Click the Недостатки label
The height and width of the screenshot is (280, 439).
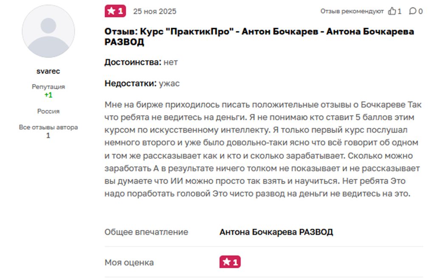[x=130, y=83]
